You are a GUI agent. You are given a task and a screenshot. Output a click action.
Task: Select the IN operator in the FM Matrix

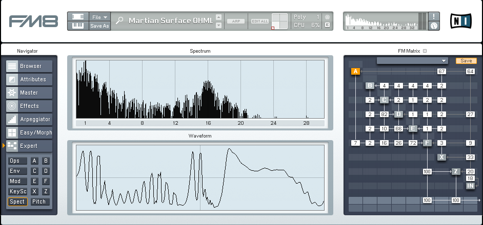[x=470, y=186]
